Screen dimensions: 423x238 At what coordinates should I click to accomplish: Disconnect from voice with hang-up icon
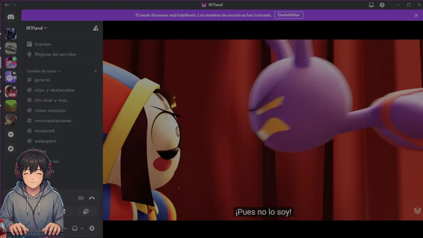(92, 198)
